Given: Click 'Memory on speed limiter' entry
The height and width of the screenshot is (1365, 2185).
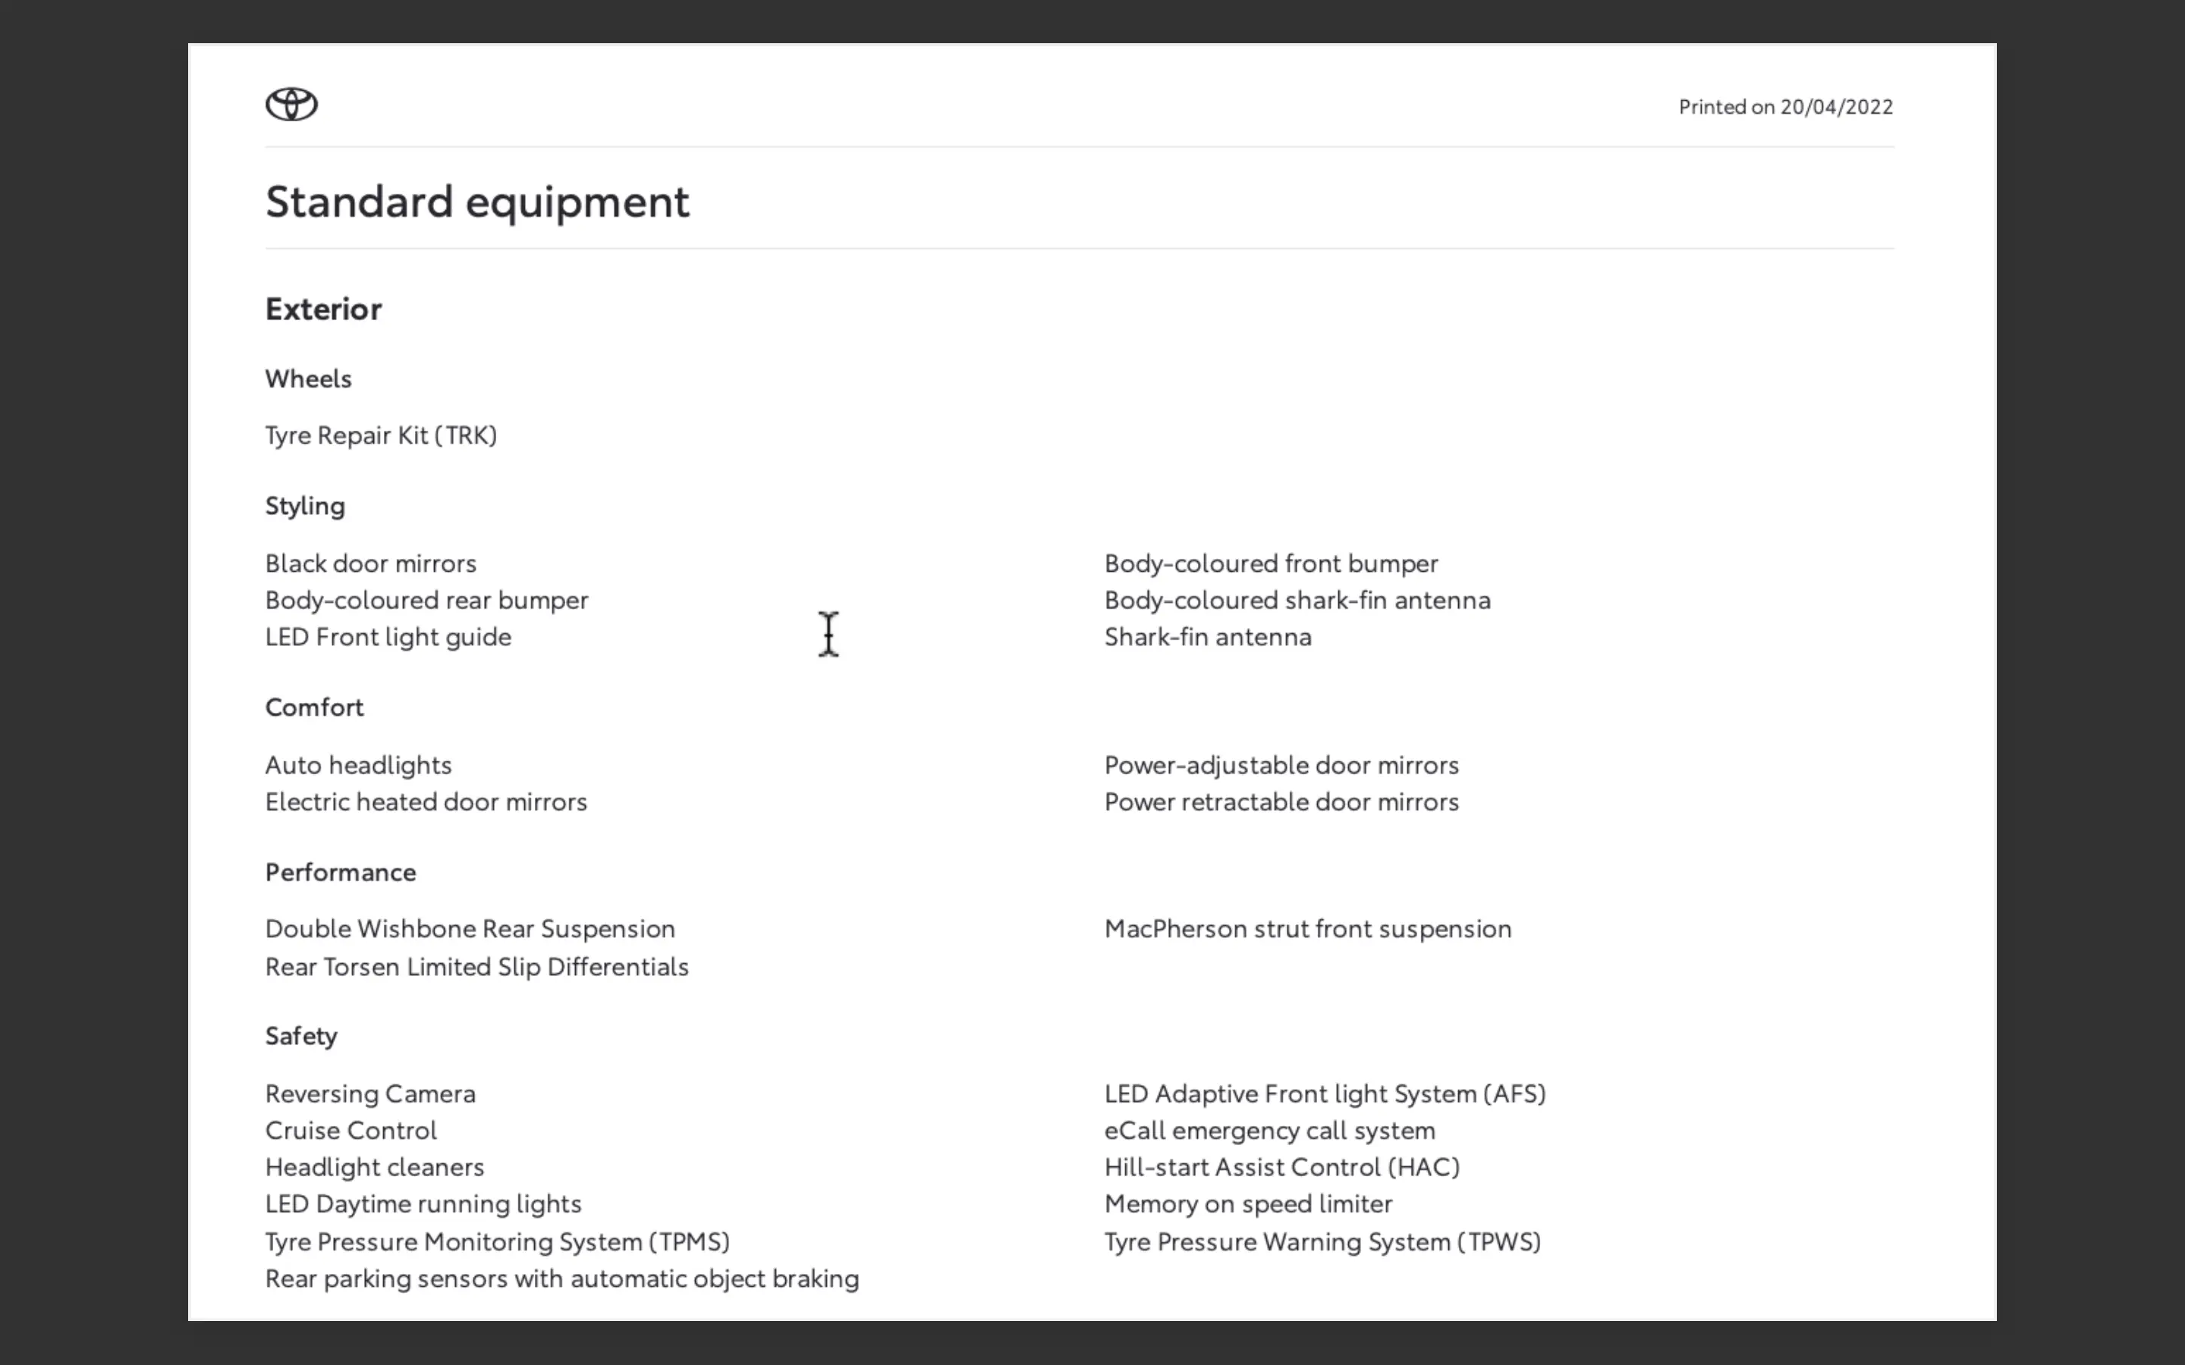Looking at the screenshot, I should [1249, 1205].
